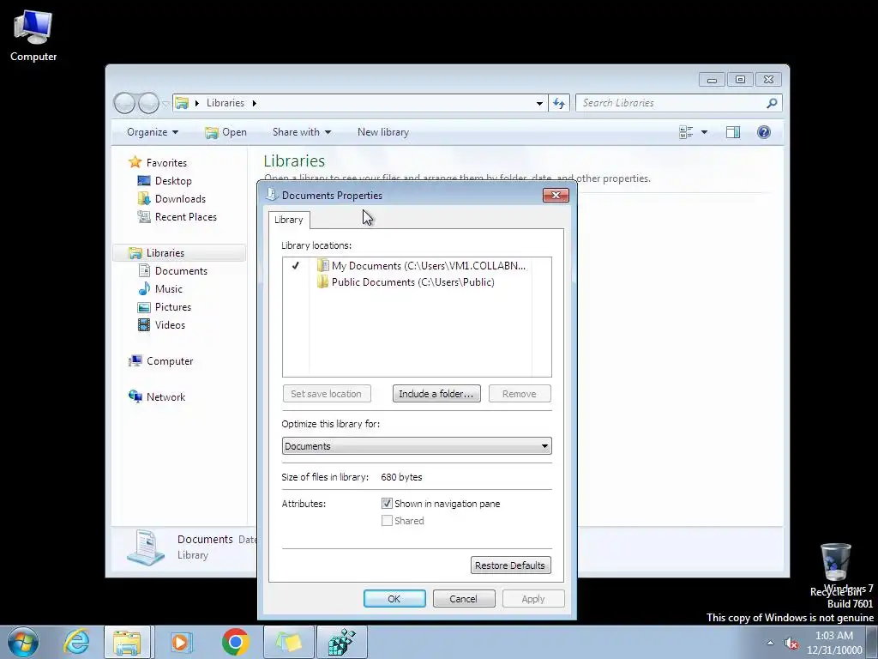Click the Documents library details icon

[x=146, y=547]
